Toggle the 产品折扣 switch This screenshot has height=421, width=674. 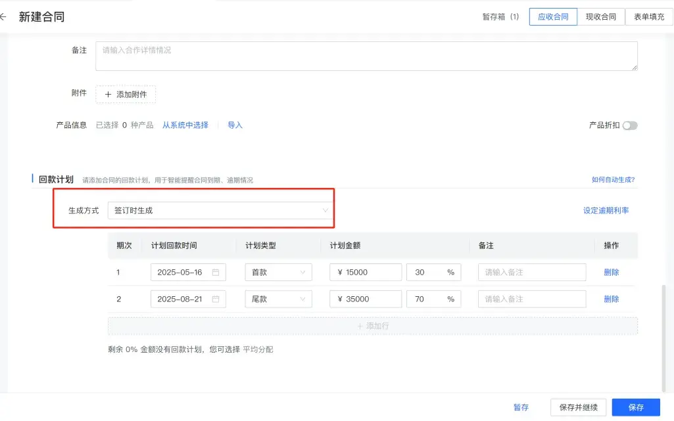[630, 125]
